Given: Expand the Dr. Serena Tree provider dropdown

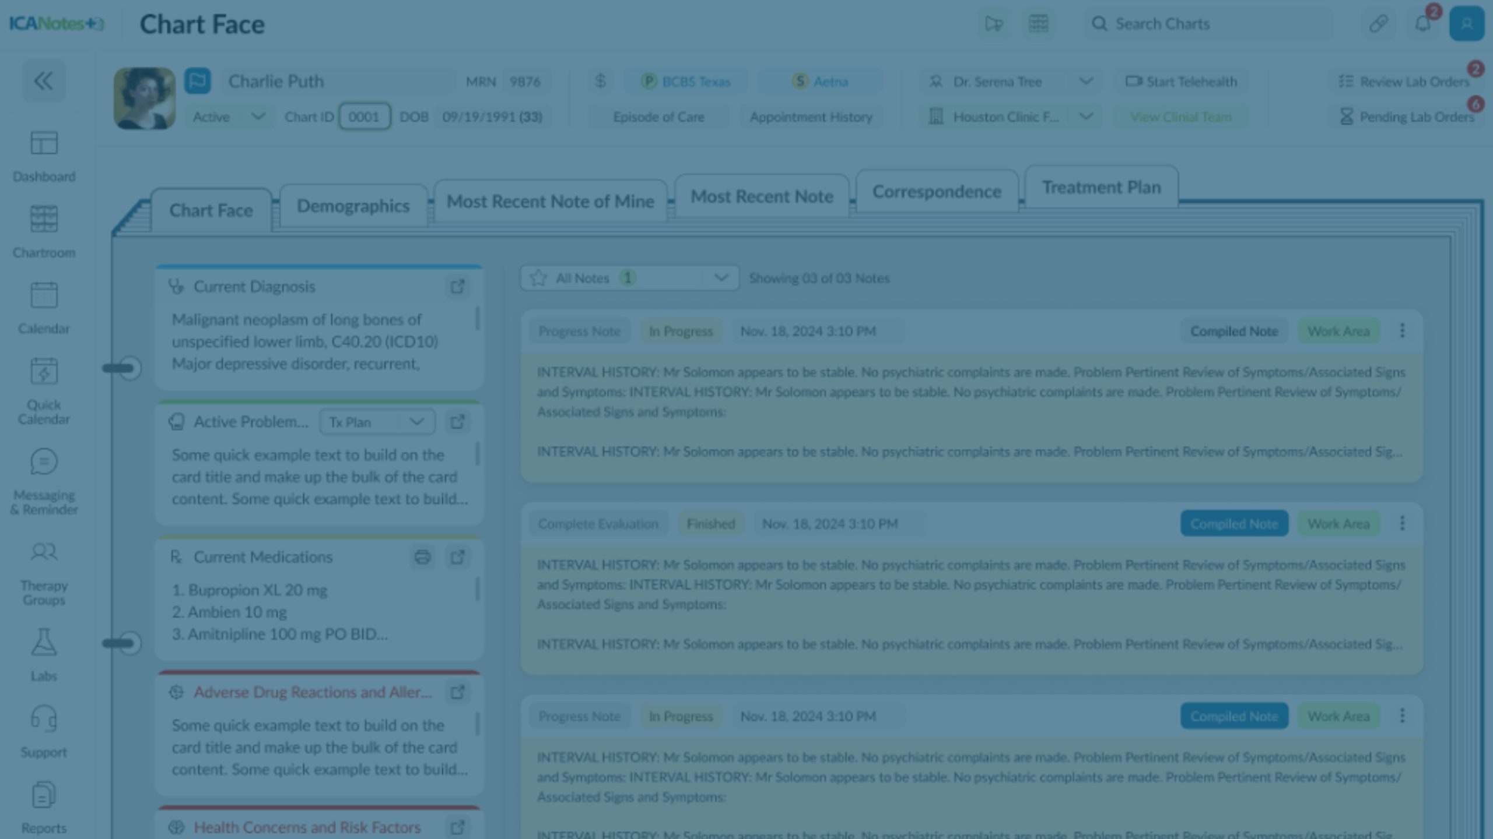Looking at the screenshot, I should point(1085,82).
